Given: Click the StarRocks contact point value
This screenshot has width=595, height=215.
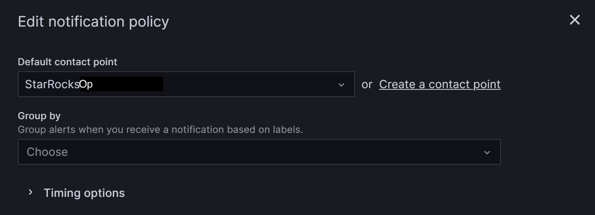Looking at the screenshot, I should click(52, 84).
